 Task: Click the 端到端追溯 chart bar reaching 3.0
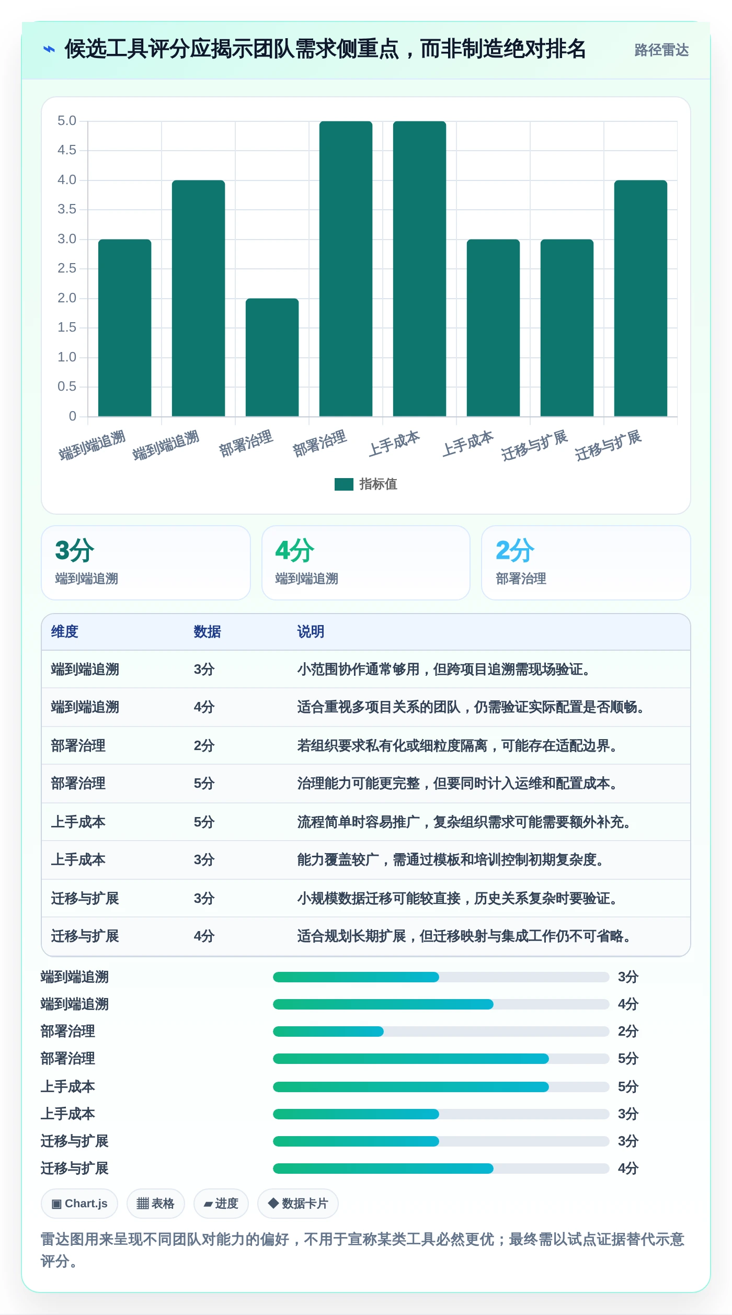click(x=125, y=328)
